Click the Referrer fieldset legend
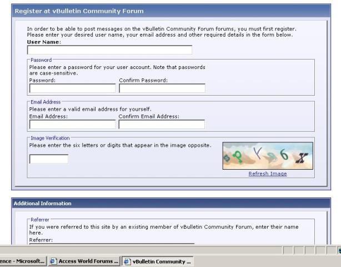 point(40,220)
